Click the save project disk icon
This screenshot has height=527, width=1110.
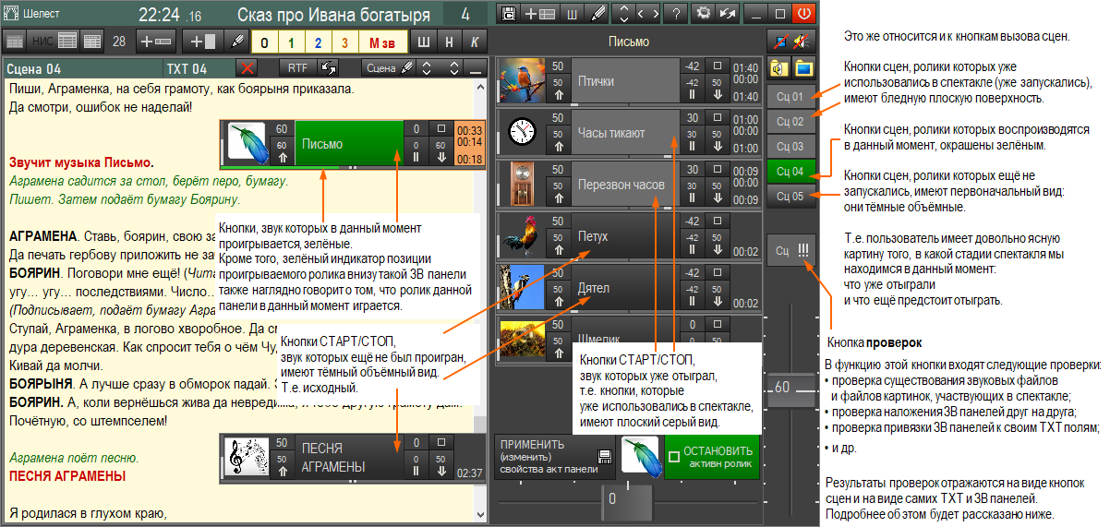(508, 14)
